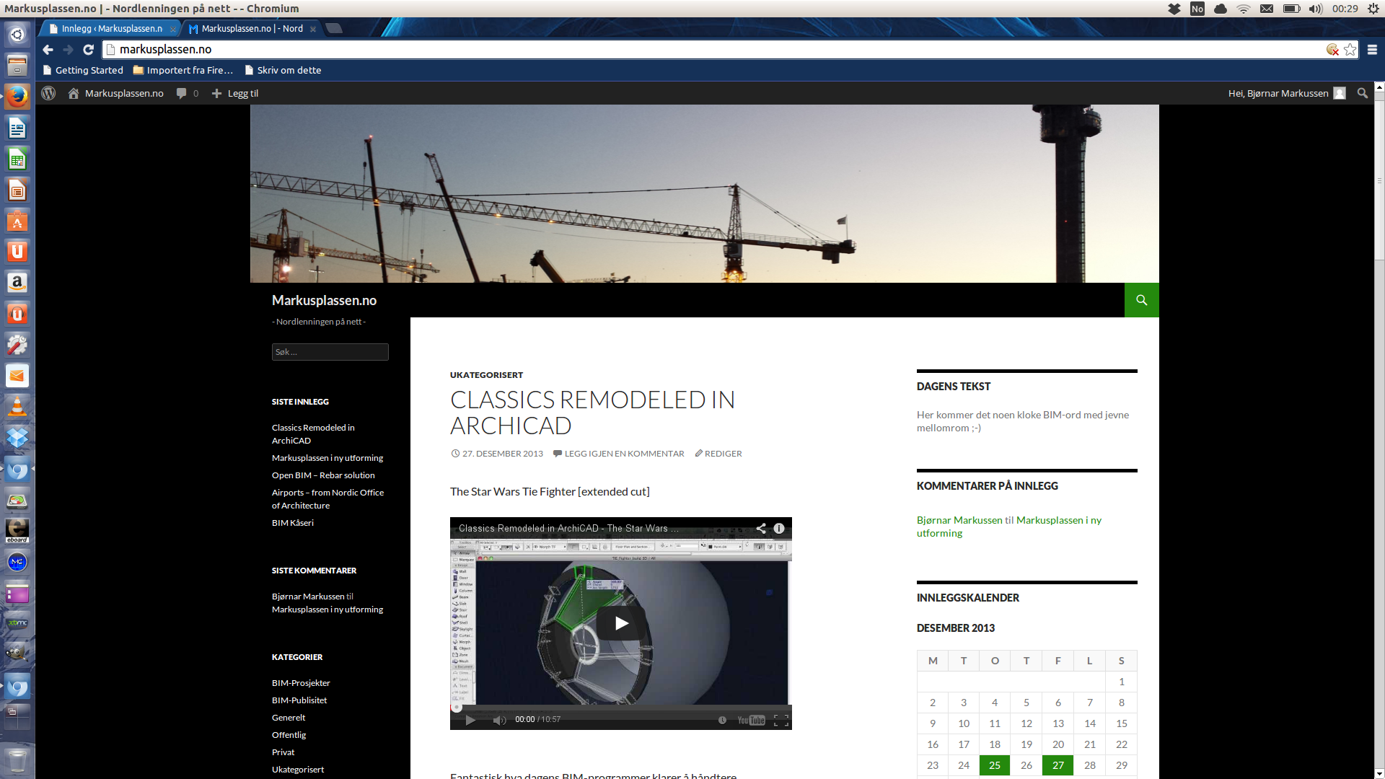The width and height of the screenshot is (1385, 779).
Task: Share the video via share icon
Action: [x=761, y=528]
